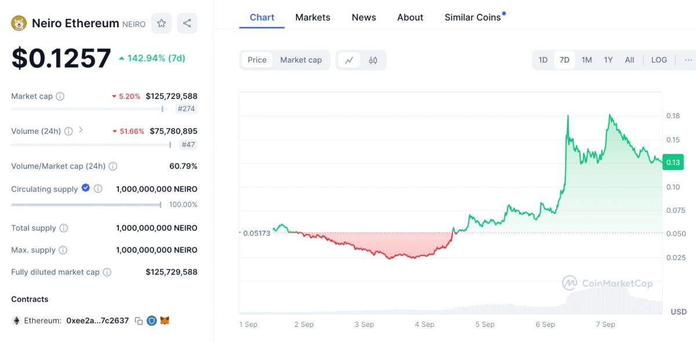
Task: Open the Markets tab
Action: pos(313,17)
